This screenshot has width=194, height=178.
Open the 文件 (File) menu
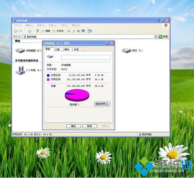coord(18,25)
